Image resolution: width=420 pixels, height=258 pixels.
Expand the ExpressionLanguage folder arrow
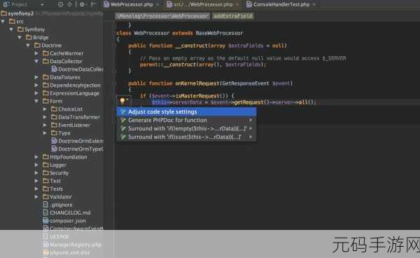click(36, 93)
